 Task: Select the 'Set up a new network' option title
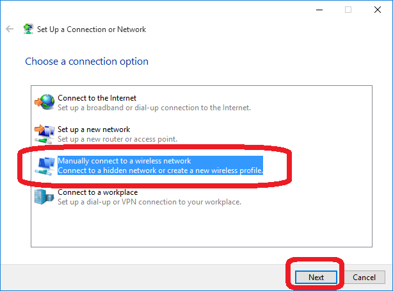pos(93,129)
